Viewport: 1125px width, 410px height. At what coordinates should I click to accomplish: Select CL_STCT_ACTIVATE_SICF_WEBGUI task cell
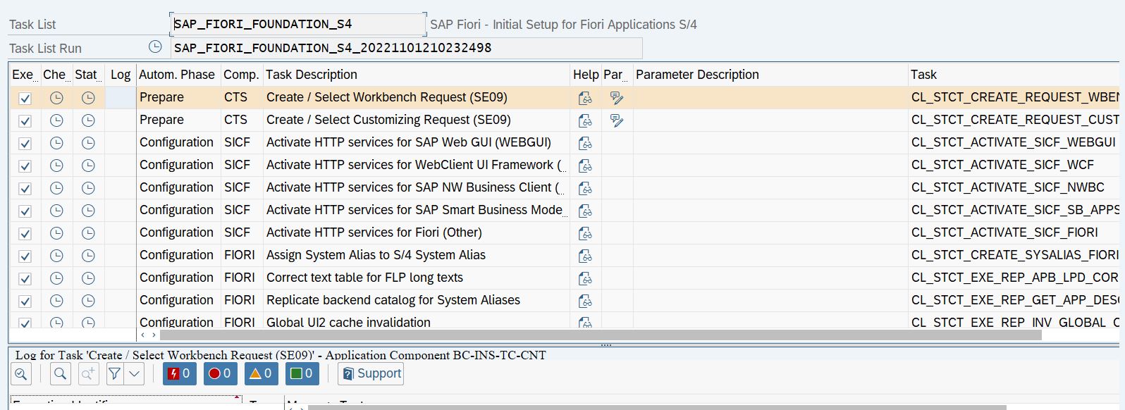(x=1015, y=143)
